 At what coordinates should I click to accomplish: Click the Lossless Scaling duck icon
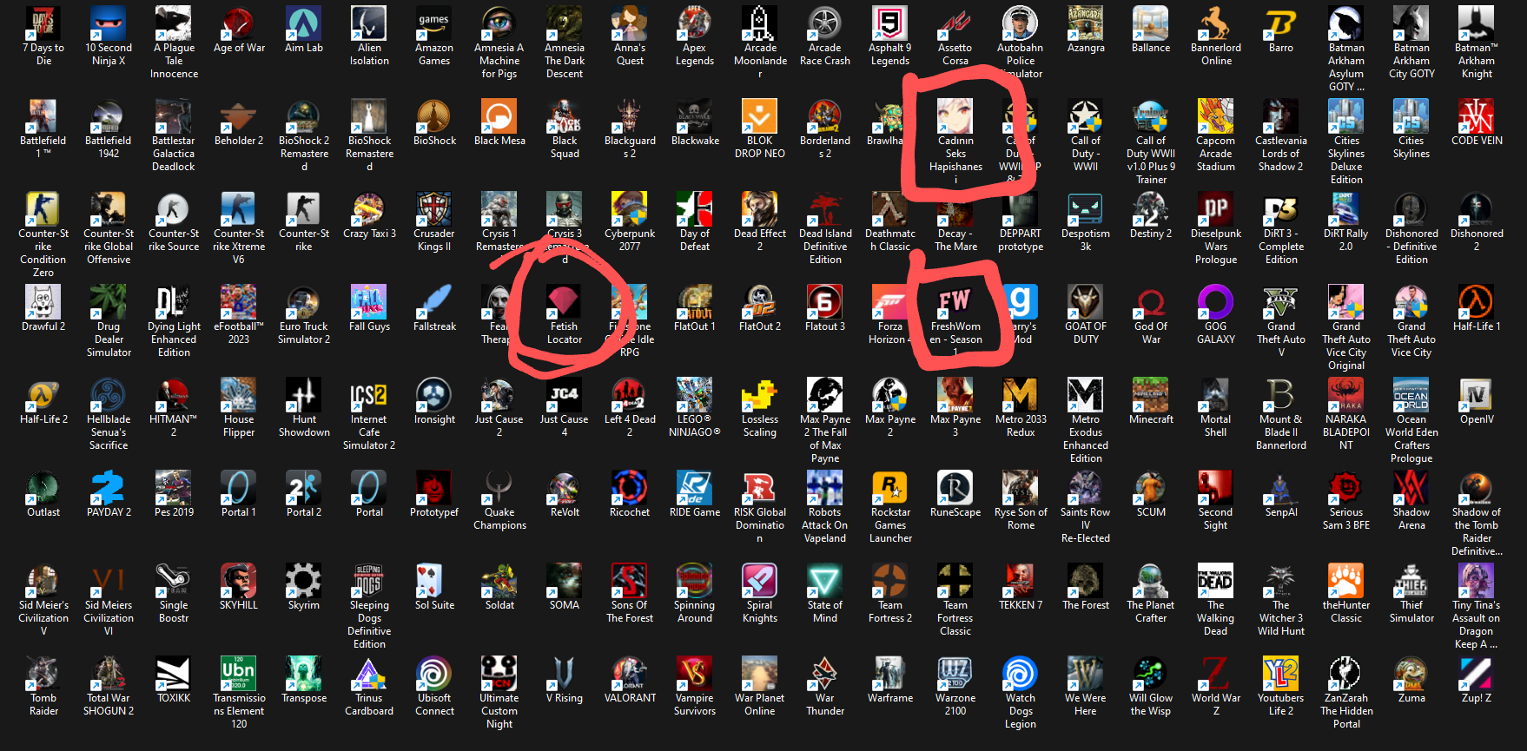(x=760, y=394)
